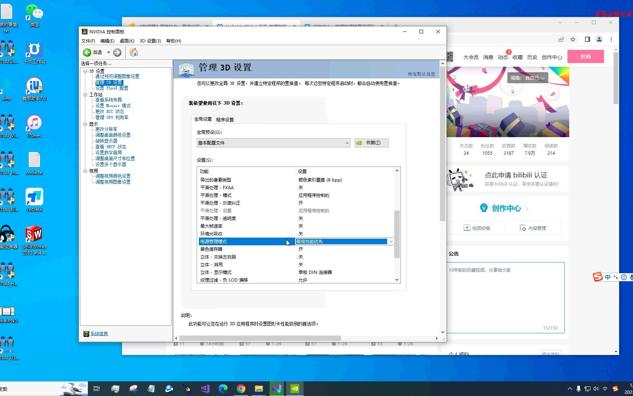633x396 pixels.
Task: Click the 恢复 restore button
Action: [x=371, y=143]
